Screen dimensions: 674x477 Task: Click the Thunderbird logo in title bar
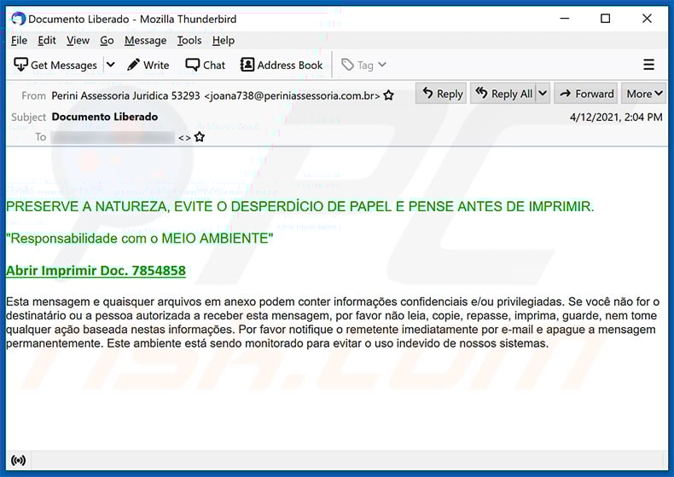[x=18, y=19]
